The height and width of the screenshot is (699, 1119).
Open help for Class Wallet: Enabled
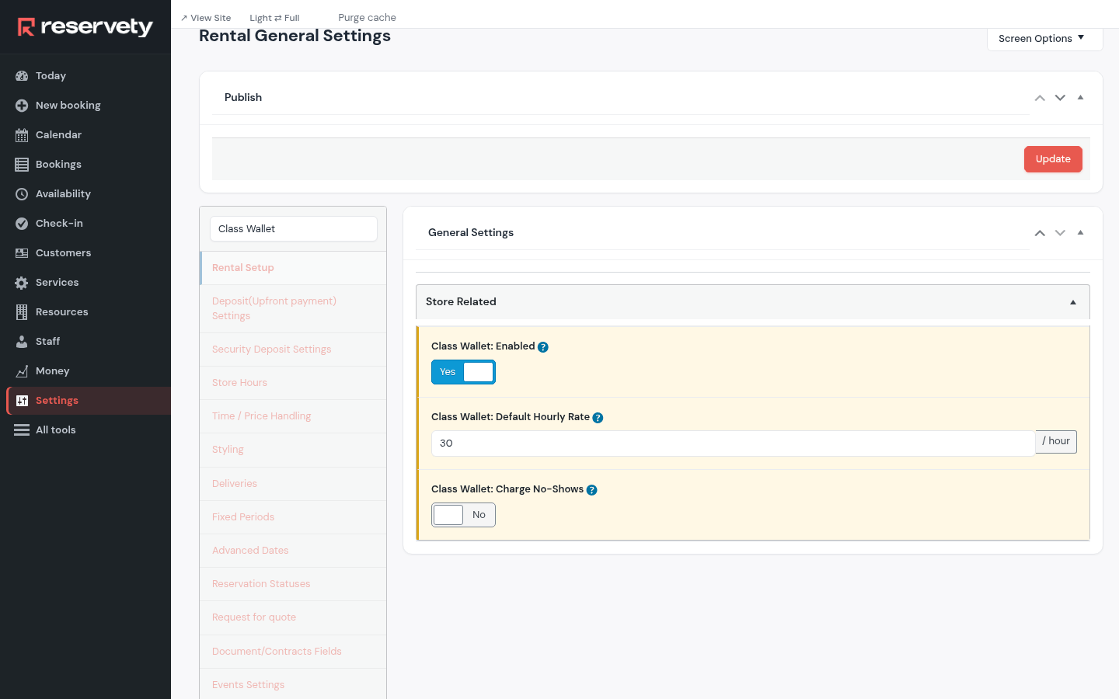coord(543,347)
